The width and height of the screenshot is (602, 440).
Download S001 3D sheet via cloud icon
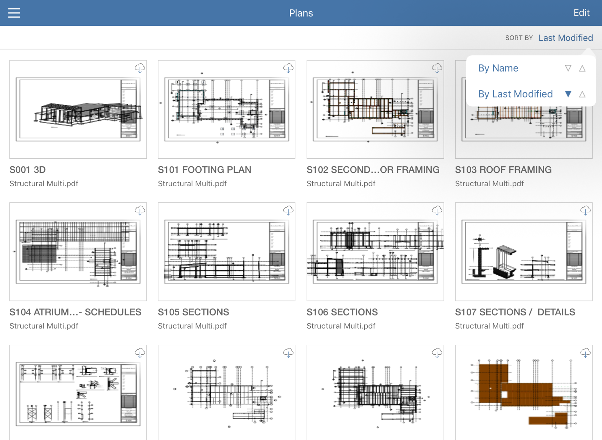[x=140, y=68]
